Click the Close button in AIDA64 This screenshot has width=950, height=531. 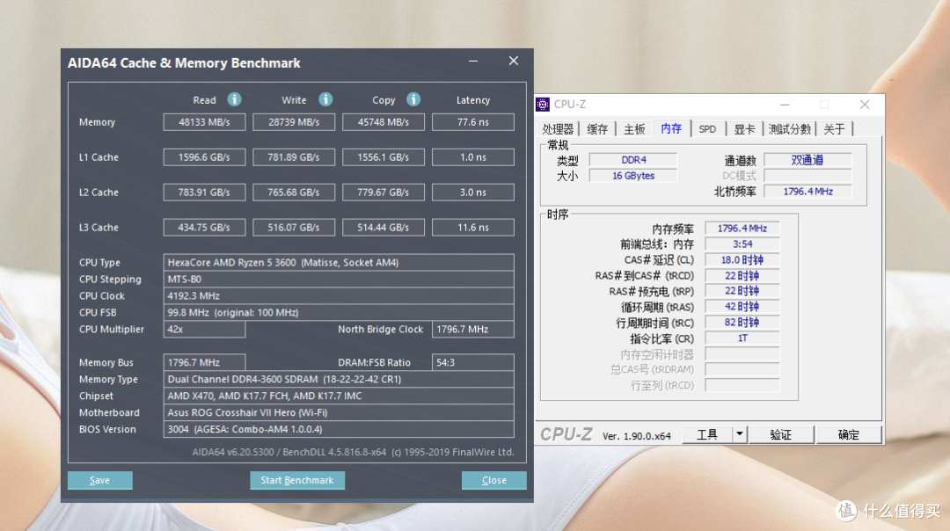pyautogui.click(x=493, y=480)
